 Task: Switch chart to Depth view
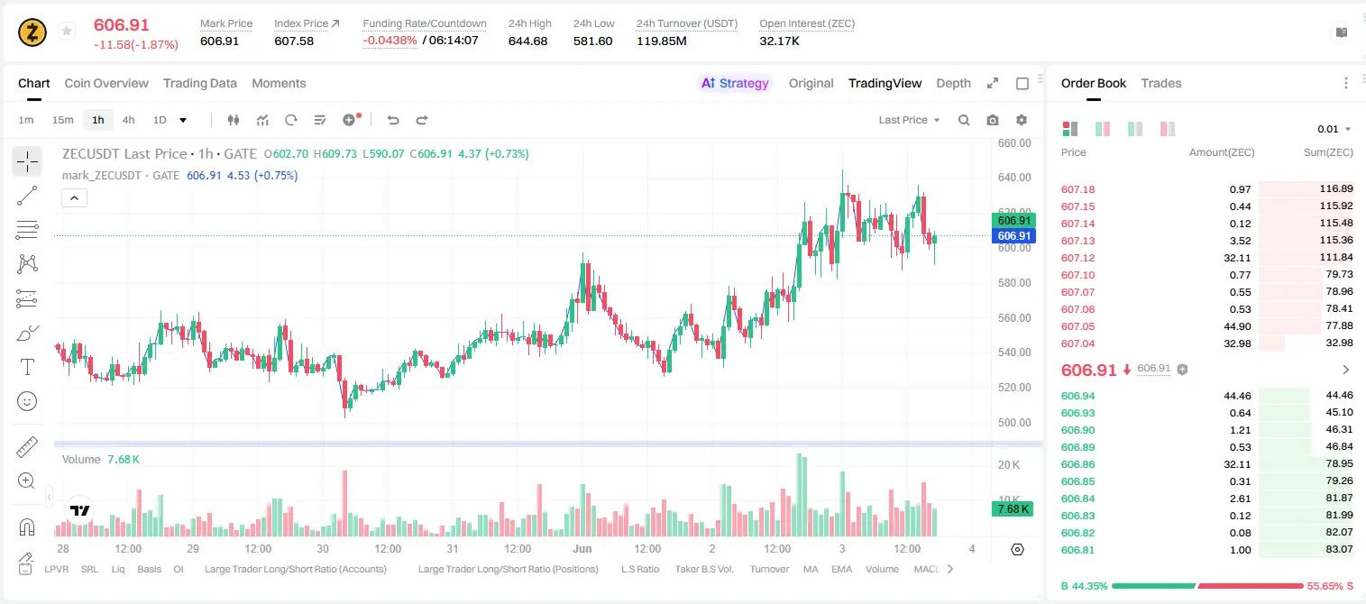pyautogui.click(x=953, y=83)
